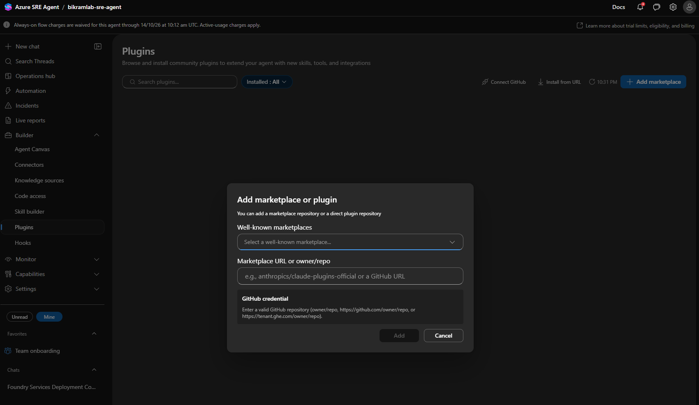Open the notifications bell icon
The width and height of the screenshot is (699, 405).
pos(640,7)
